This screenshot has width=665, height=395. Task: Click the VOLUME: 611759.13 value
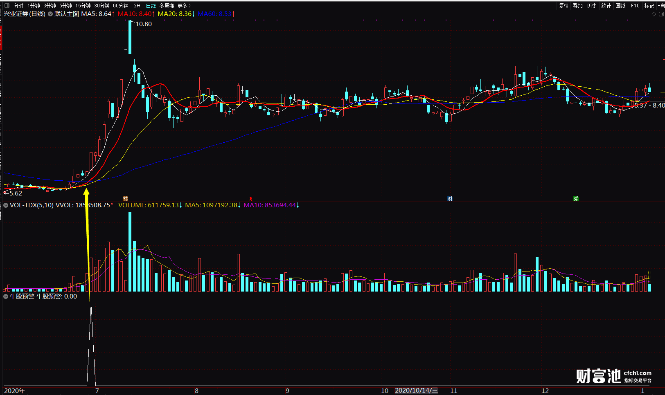pyautogui.click(x=149, y=205)
